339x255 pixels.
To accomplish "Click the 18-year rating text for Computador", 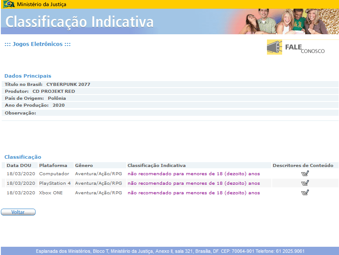I will [x=194, y=174].
